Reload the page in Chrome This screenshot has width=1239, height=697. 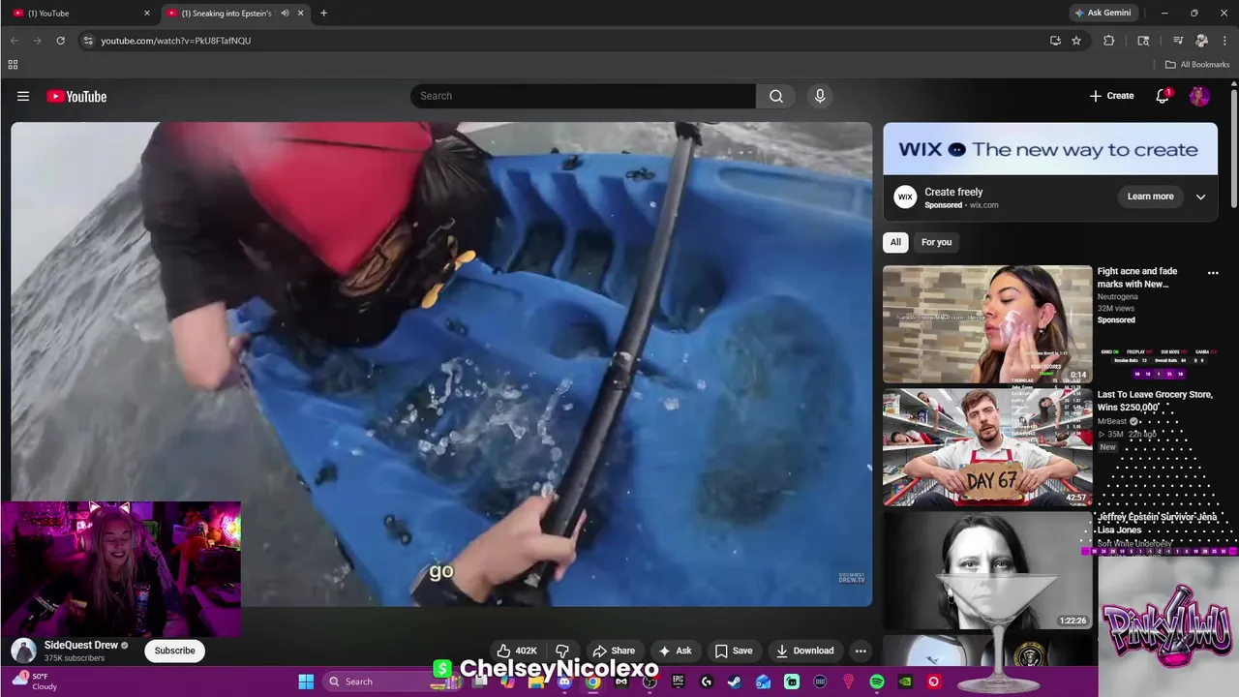pyautogui.click(x=60, y=41)
